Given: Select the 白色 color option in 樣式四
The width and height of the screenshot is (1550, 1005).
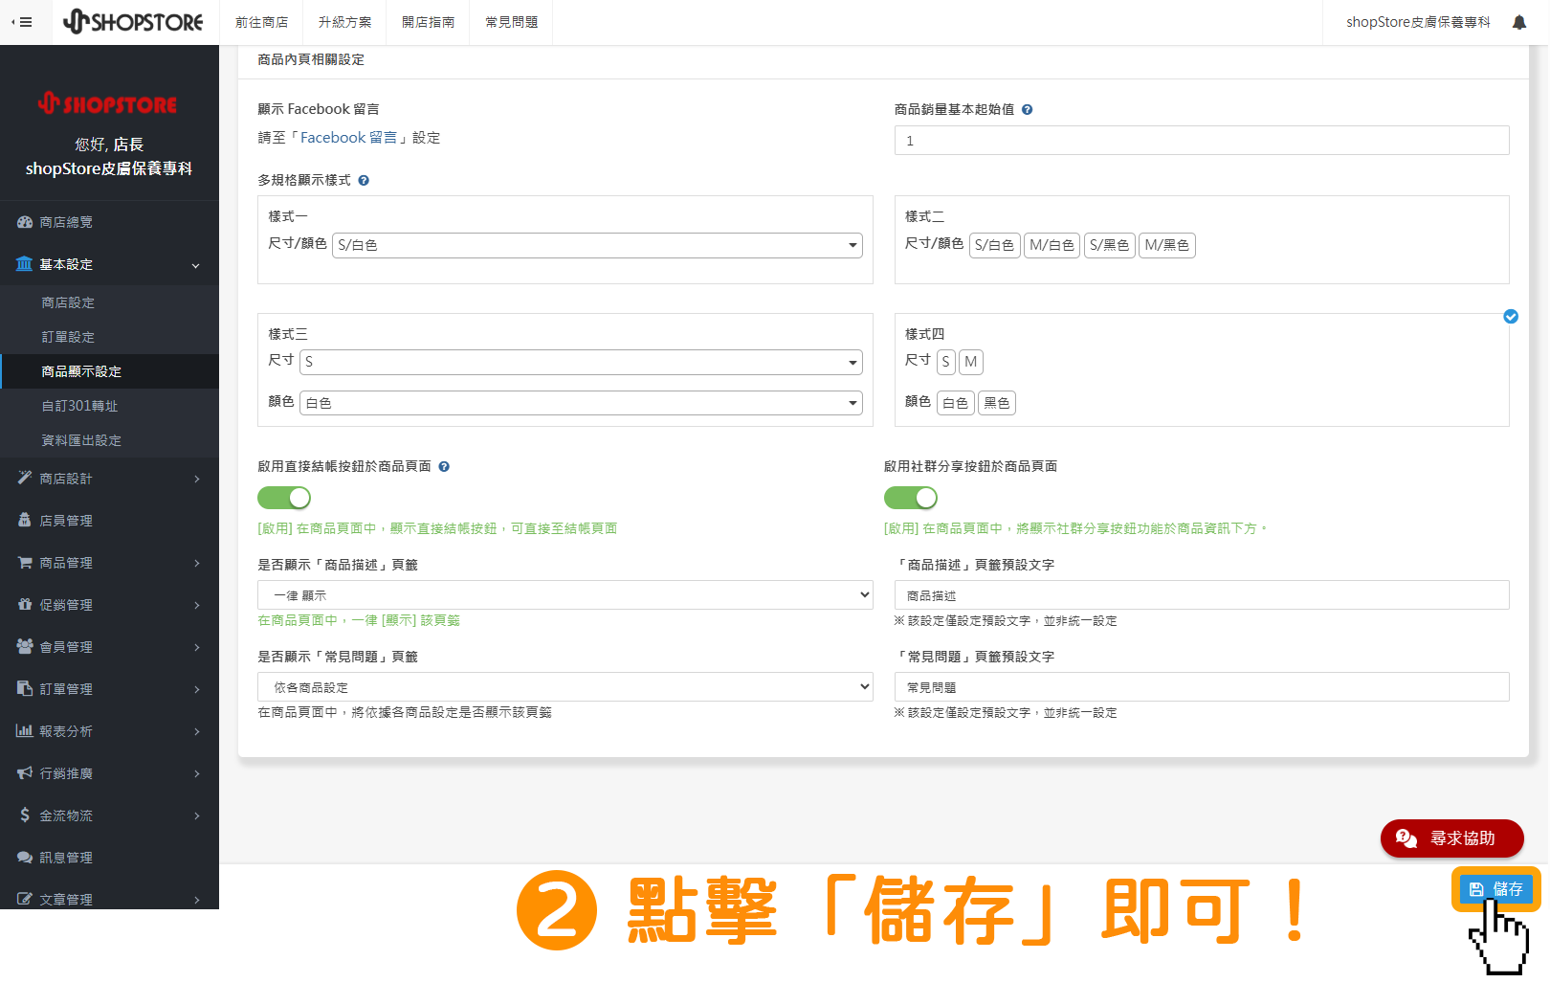Looking at the screenshot, I should coord(955,402).
